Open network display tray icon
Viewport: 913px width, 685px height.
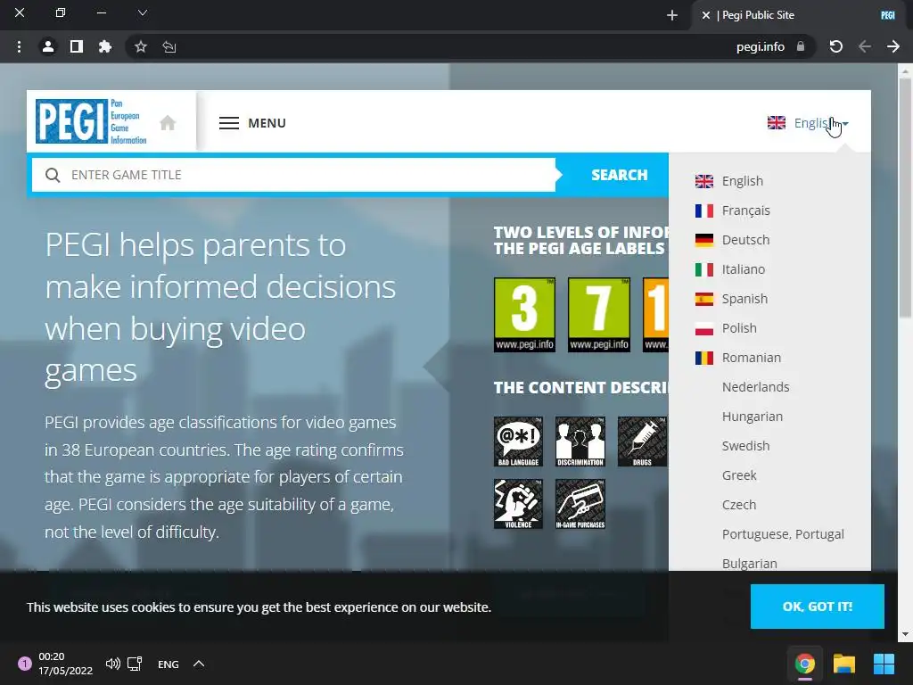[x=136, y=664]
